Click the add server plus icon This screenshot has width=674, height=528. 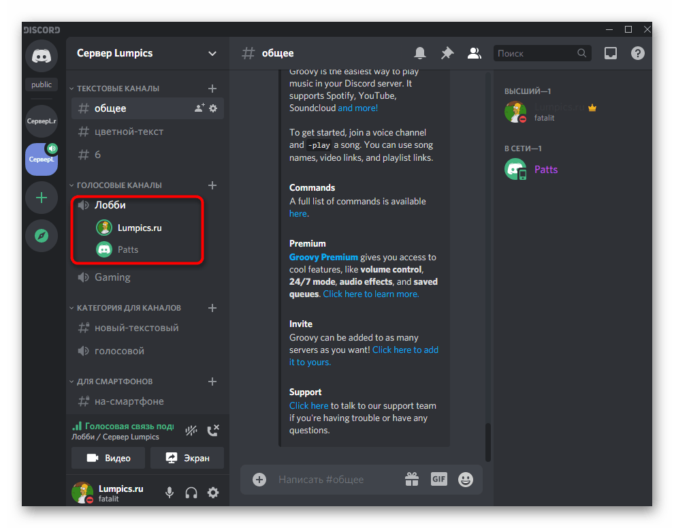pos(42,198)
